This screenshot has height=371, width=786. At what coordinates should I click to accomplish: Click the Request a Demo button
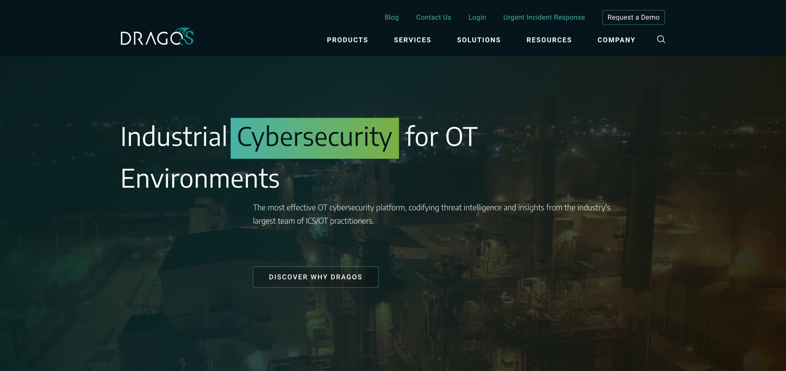click(633, 17)
